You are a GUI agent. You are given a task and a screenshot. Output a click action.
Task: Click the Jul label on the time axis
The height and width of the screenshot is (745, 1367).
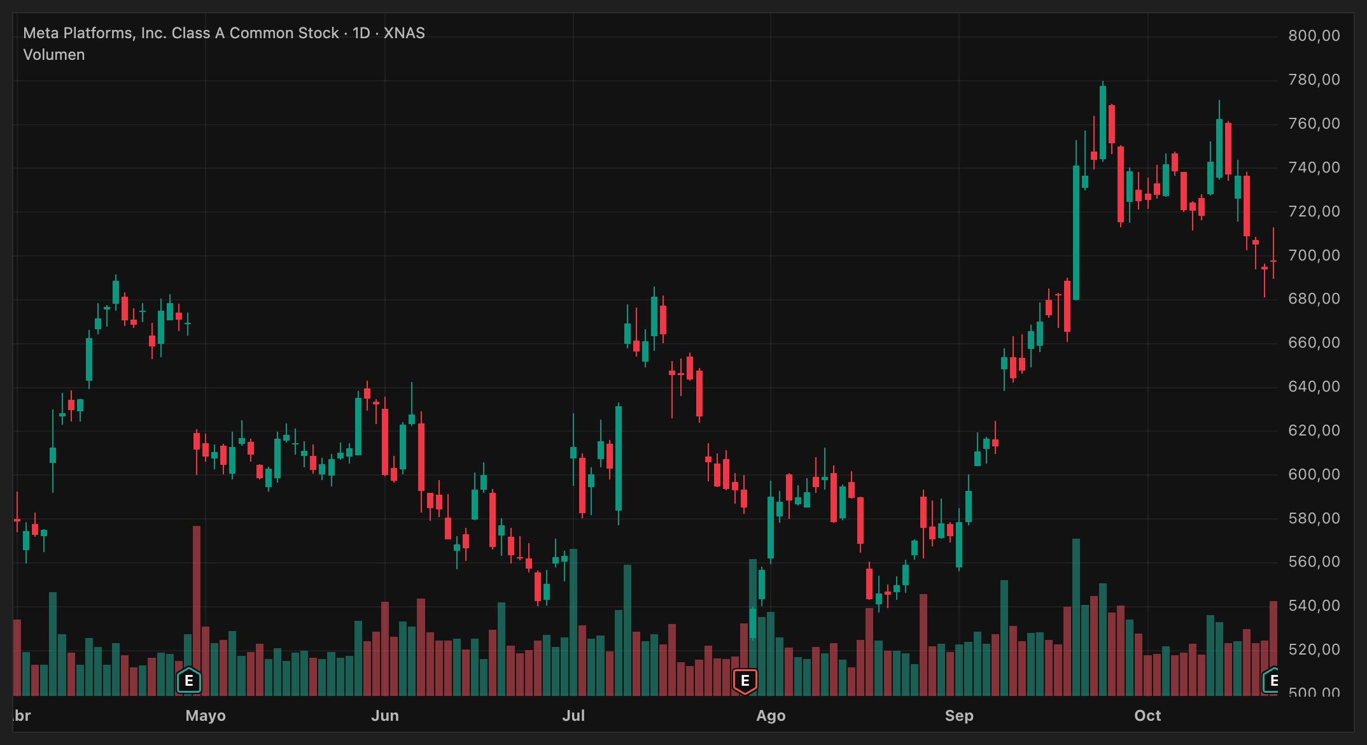(x=573, y=716)
